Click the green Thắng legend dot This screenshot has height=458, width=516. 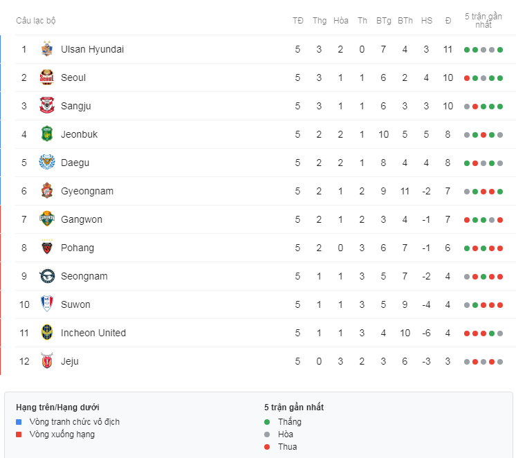point(267,422)
